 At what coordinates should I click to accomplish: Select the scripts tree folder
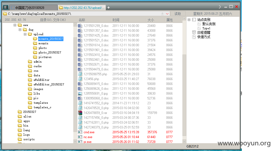[29, 139]
